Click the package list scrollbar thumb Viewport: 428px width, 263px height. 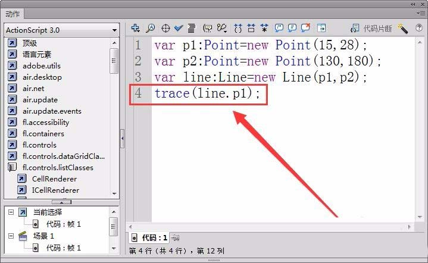[114, 61]
